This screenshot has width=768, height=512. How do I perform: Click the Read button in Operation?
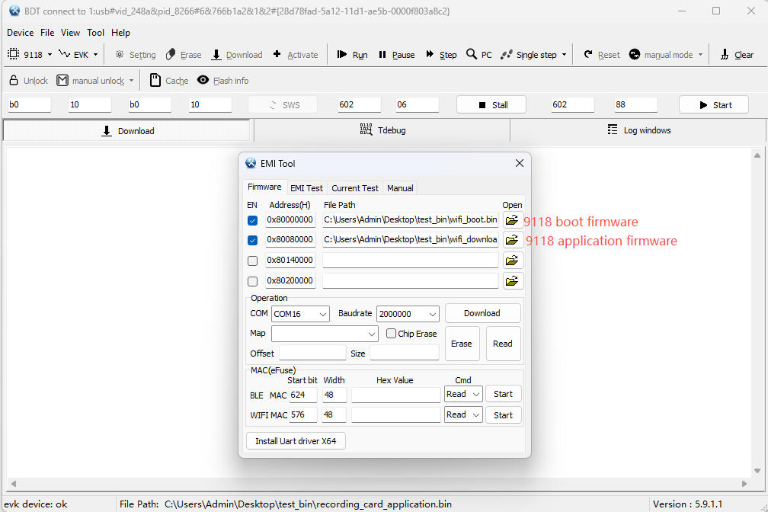(503, 344)
